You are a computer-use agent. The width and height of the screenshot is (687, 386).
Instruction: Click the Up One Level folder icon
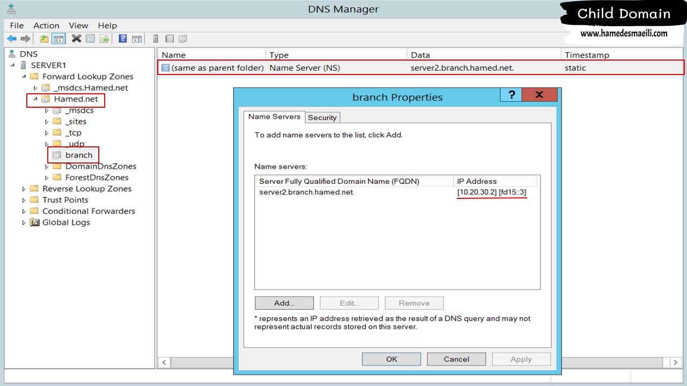(45, 39)
